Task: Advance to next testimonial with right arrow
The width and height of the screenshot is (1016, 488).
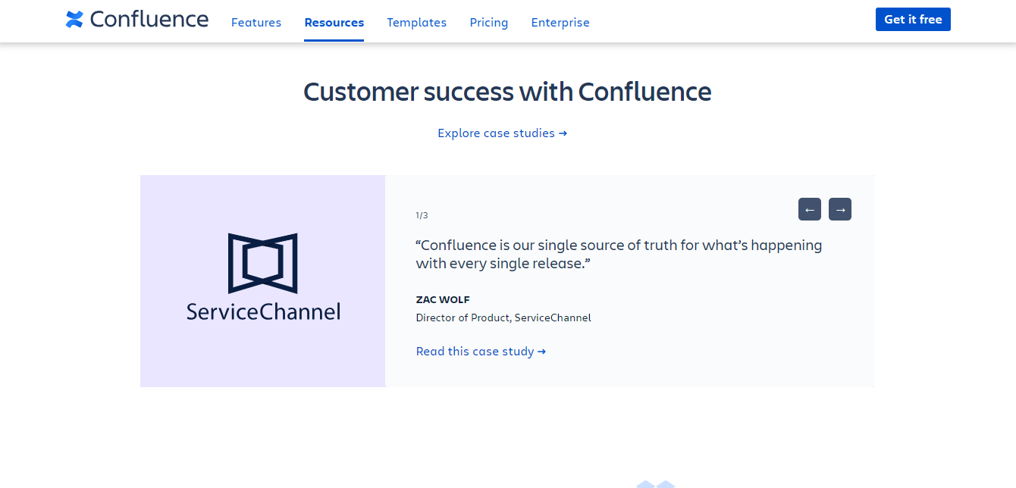Action: coord(840,209)
